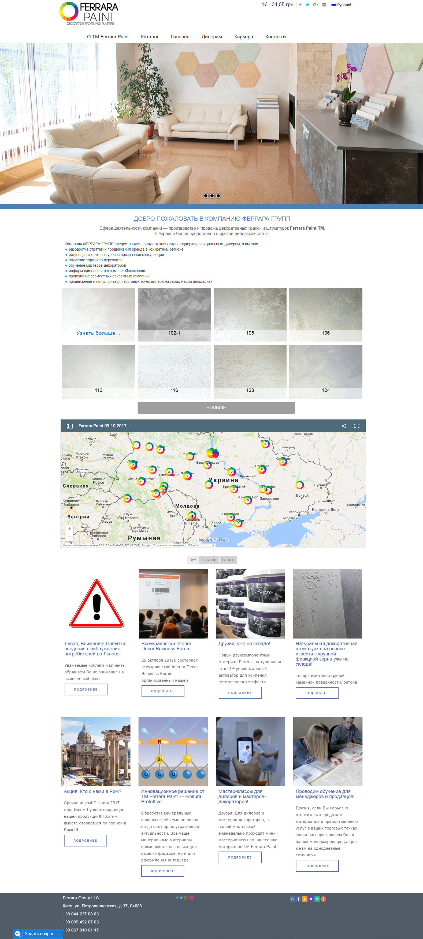The width and height of the screenshot is (423, 939).
Task: Open 'Finitura Protettivo' innovation article title
Action: click(173, 796)
